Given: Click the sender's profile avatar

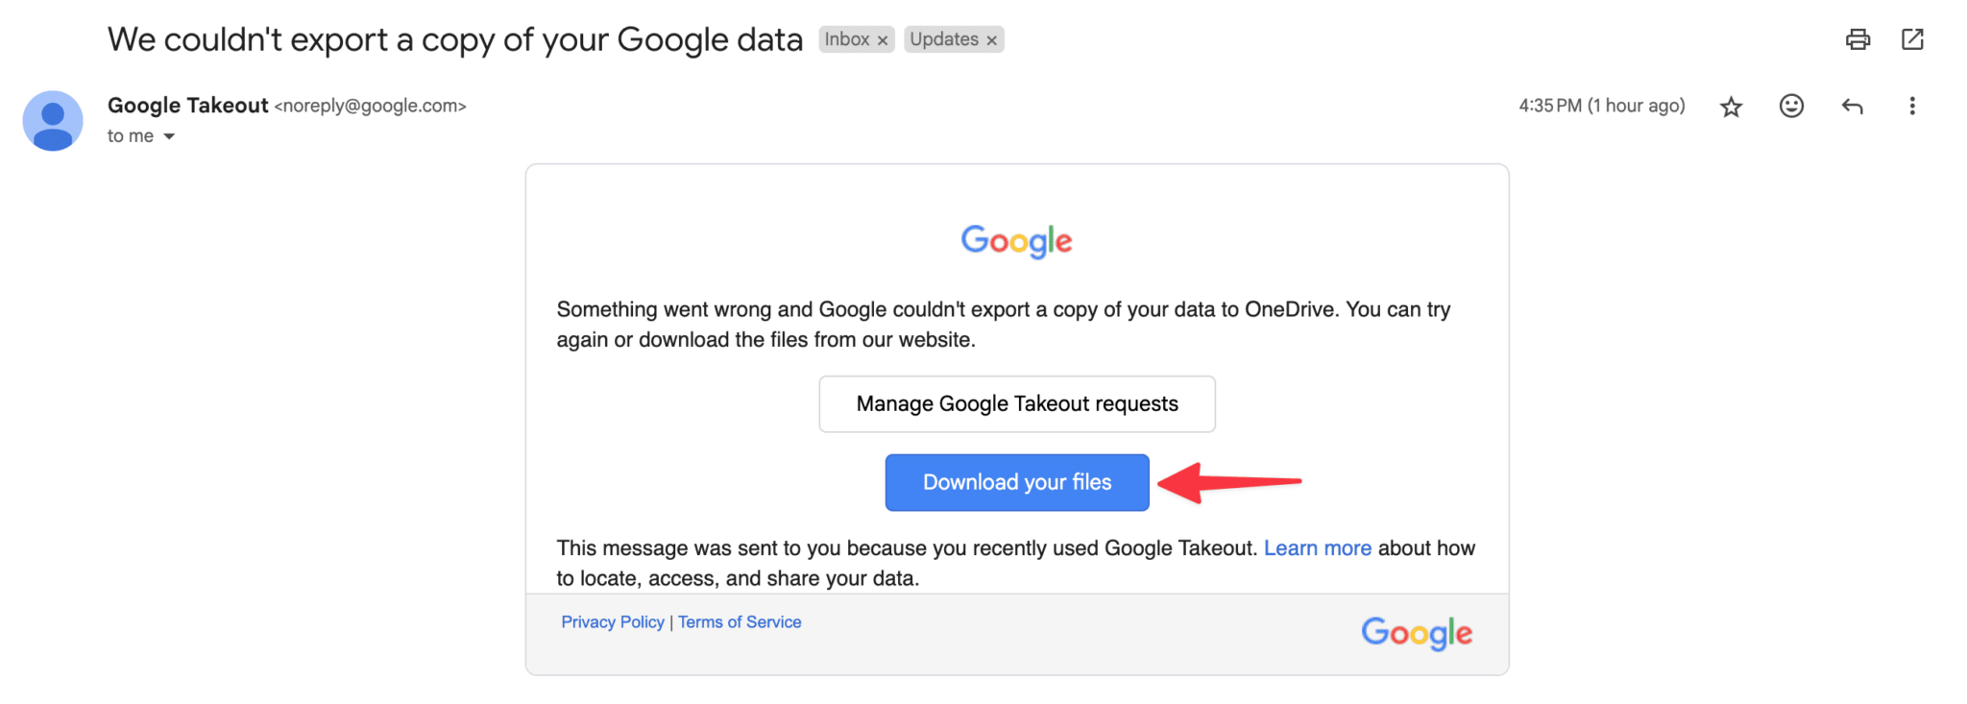Looking at the screenshot, I should [53, 121].
